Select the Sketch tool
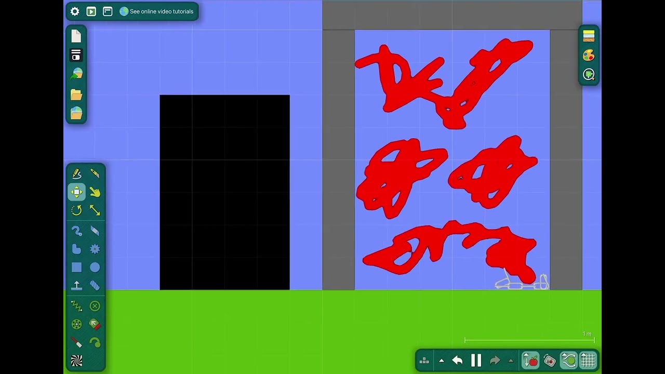Image resolution: width=665 pixels, height=374 pixels. pos(76,173)
